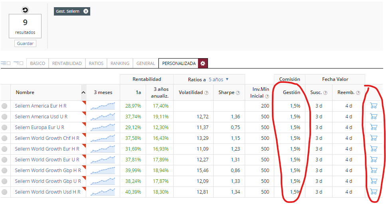The width and height of the screenshot is (386, 204).
Task: View 3-month chart of Seilern World Growth Usd H R
Action: point(103,192)
